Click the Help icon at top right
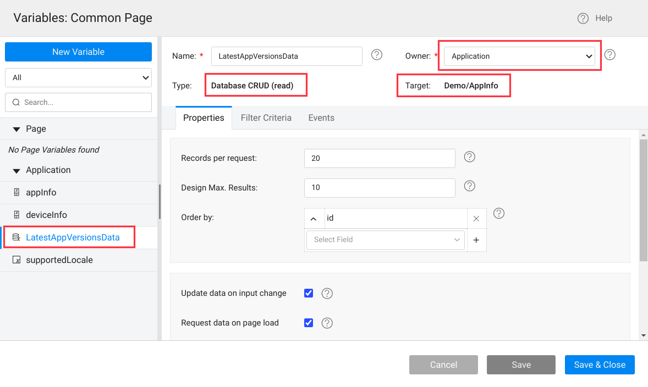Image resolution: width=648 pixels, height=387 pixels. click(583, 18)
